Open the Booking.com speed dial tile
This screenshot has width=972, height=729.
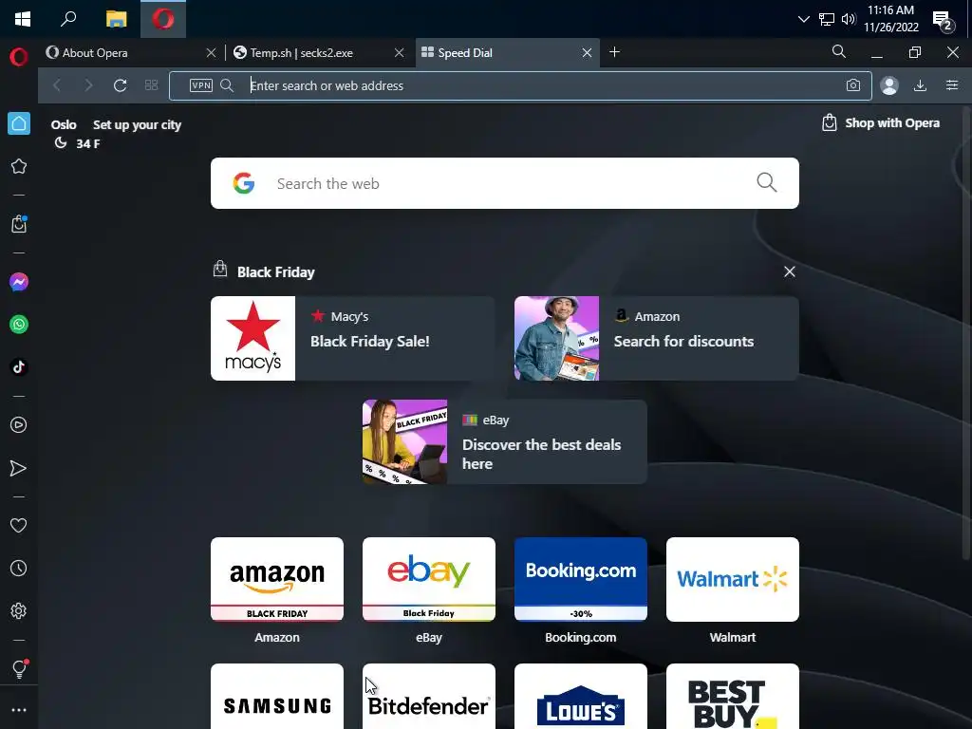(x=581, y=580)
